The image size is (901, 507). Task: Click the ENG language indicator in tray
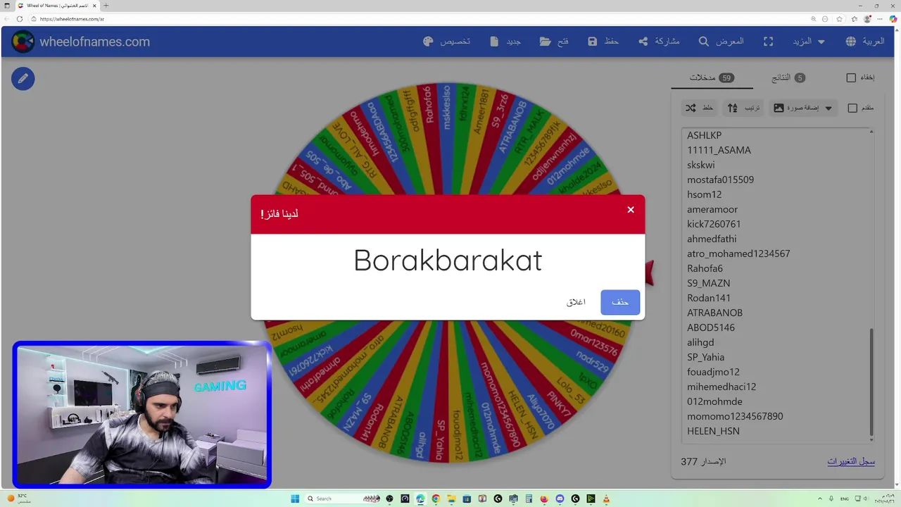point(844,499)
